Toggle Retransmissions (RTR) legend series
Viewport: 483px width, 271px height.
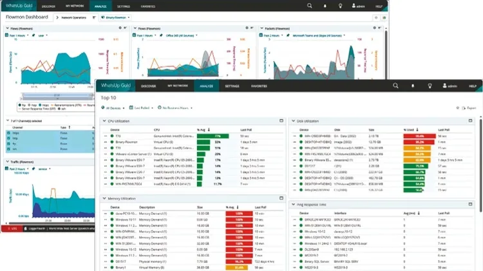[66, 106]
